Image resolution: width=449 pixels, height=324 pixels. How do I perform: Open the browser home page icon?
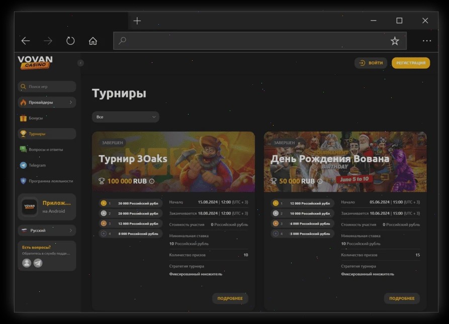93,41
